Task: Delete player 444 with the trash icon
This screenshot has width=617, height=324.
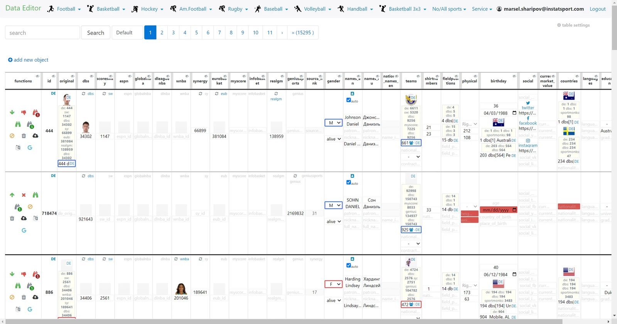Action: click(x=24, y=136)
